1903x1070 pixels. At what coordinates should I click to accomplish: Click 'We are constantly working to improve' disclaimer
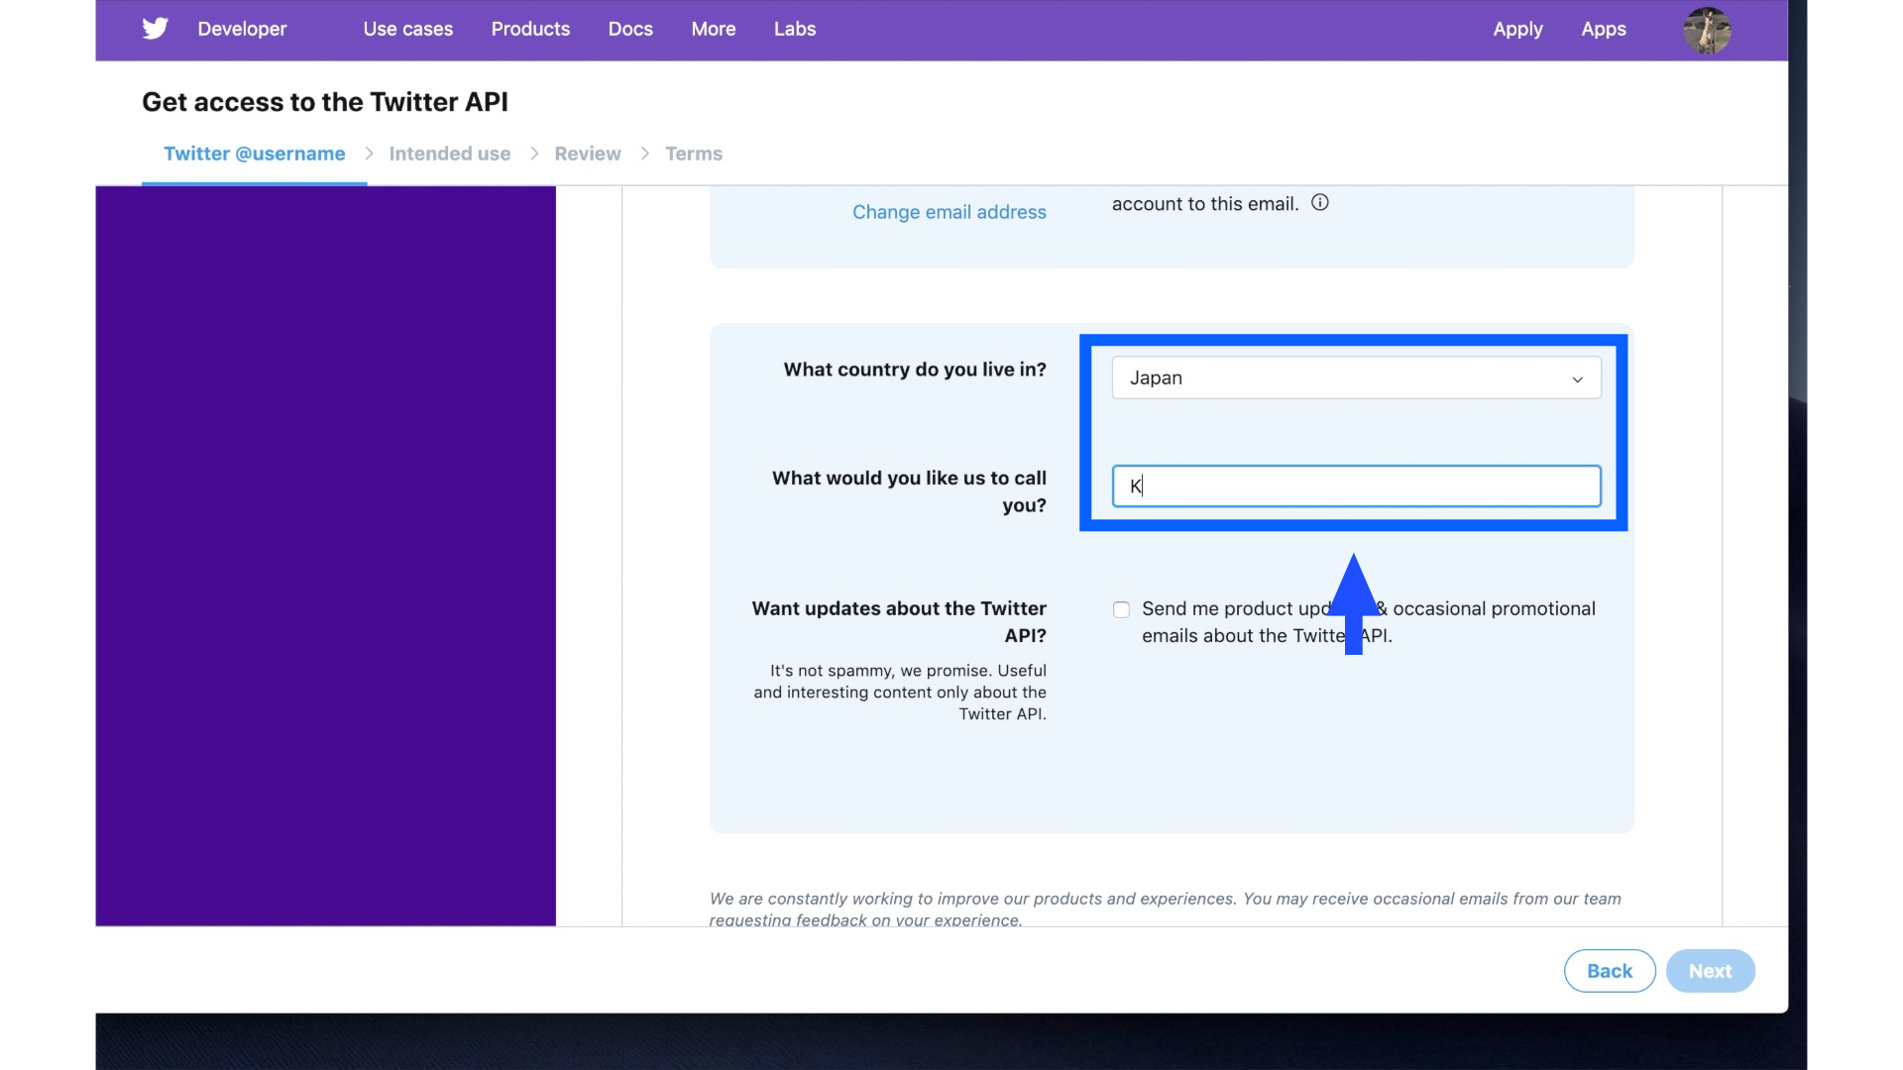(1165, 909)
